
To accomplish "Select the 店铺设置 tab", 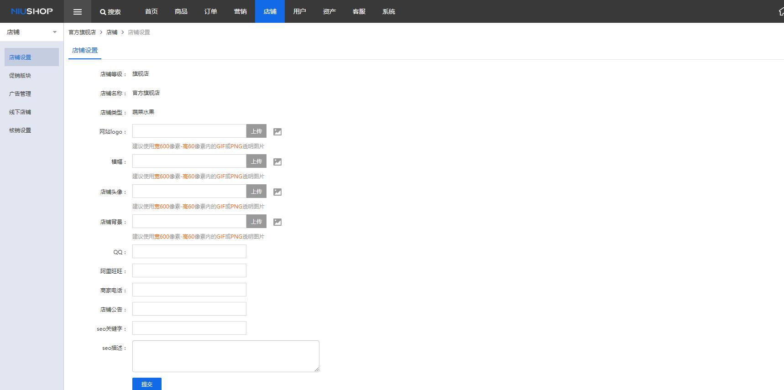I will (85, 50).
